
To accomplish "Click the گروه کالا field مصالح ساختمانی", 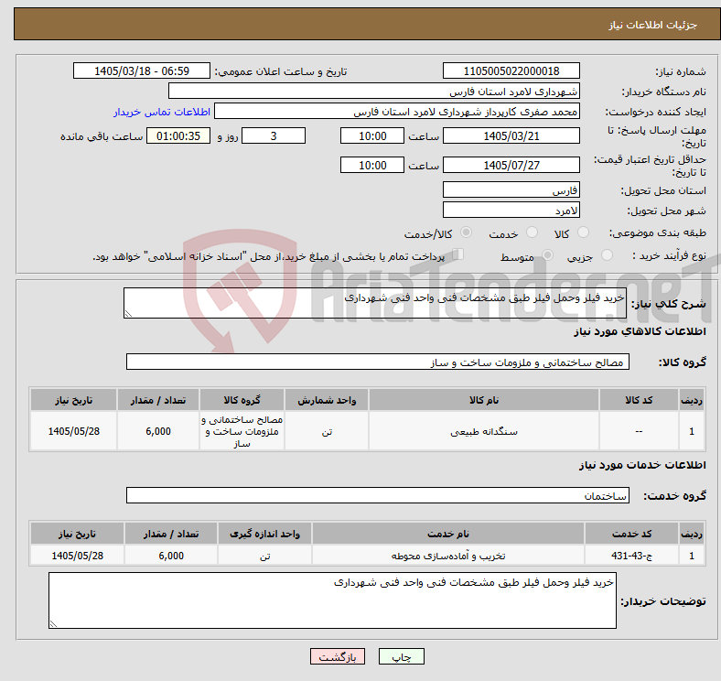I will click(378, 362).
